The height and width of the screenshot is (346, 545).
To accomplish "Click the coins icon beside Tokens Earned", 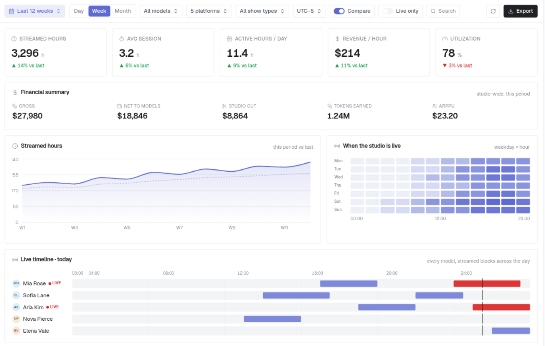I will click(x=330, y=106).
